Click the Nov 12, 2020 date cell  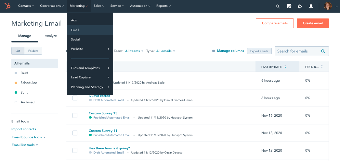[272, 150]
